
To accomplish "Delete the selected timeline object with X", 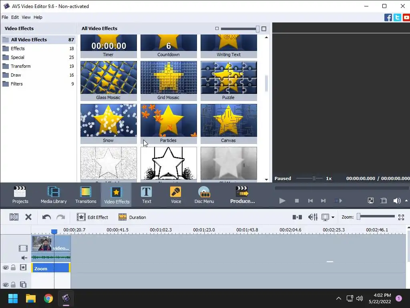I will pos(28,217).
